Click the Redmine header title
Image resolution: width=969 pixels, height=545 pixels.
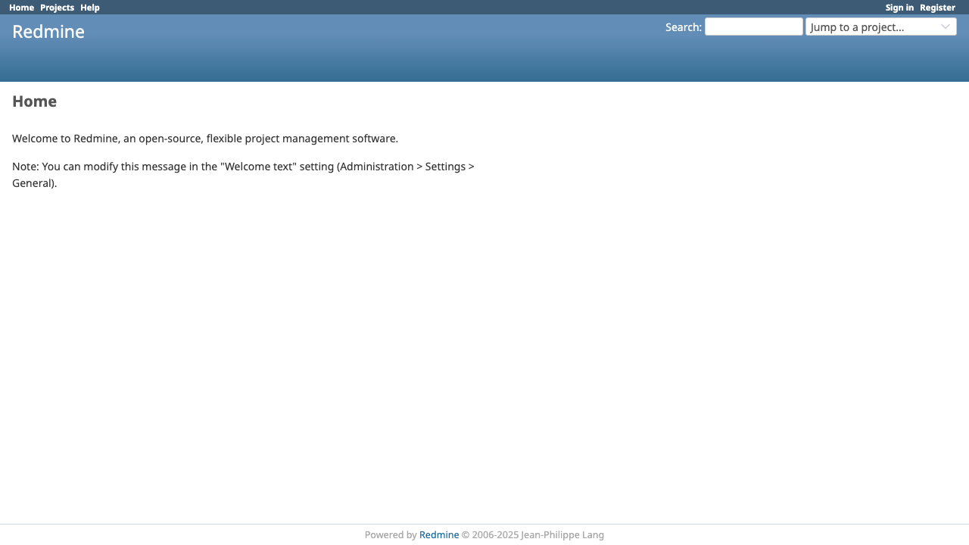tap(48, 32)
